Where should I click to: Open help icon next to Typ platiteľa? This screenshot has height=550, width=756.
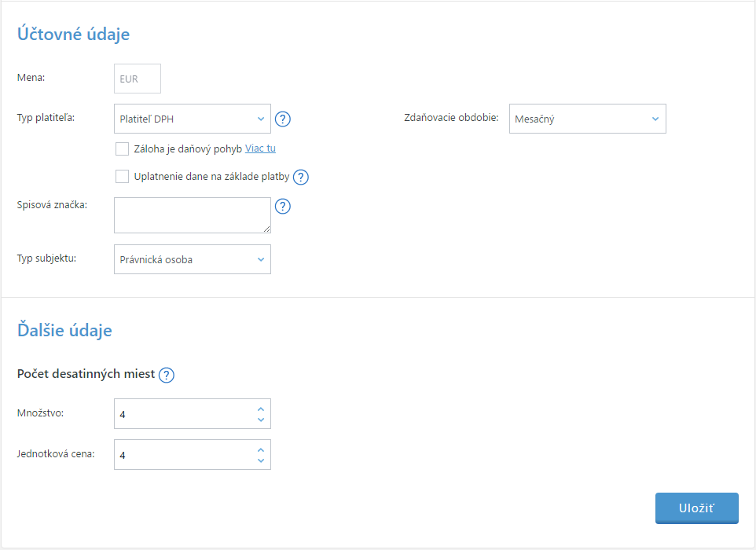pos(284,119)
